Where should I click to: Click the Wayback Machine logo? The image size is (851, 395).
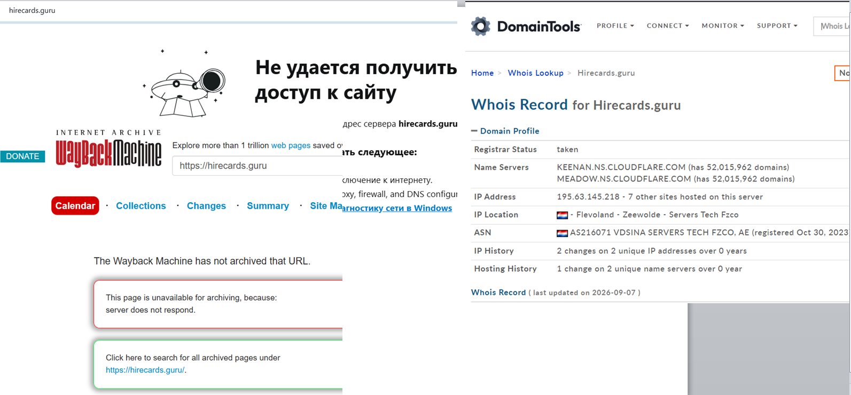coord(108,148)
